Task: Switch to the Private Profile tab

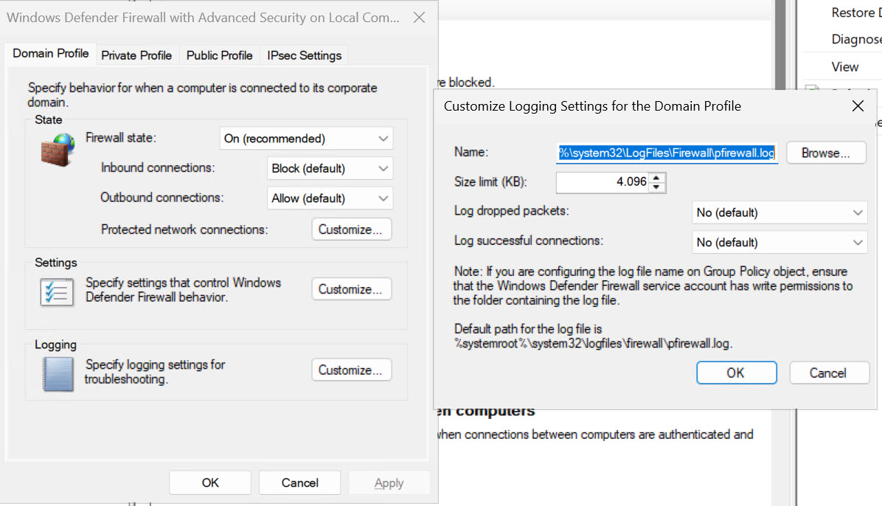Action: (x=136, y=55)
